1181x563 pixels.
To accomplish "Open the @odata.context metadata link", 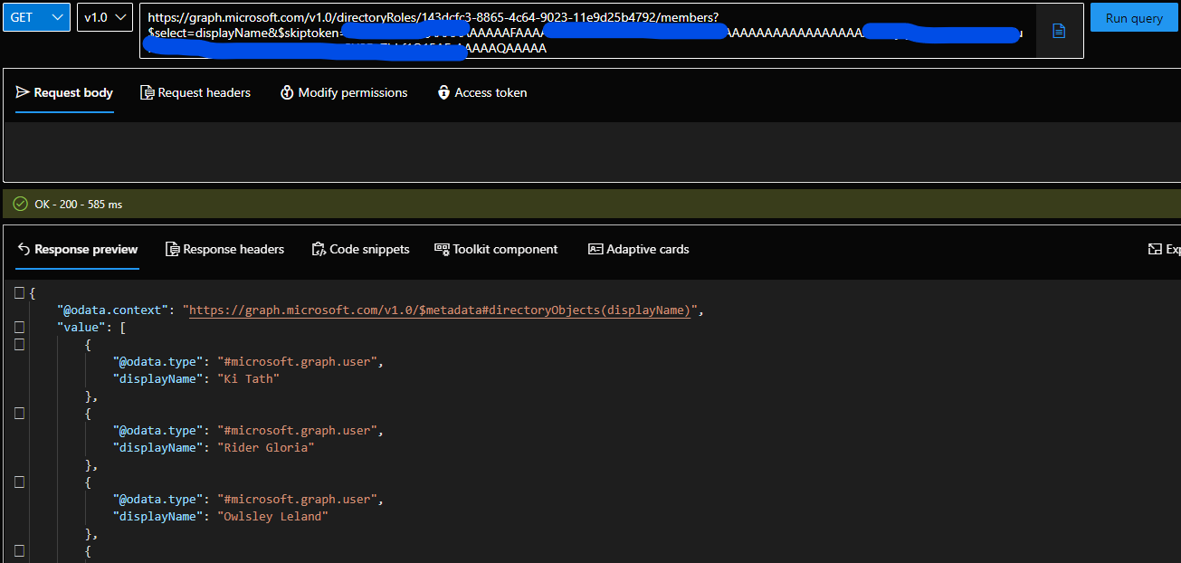I will (x=438, y=310).
